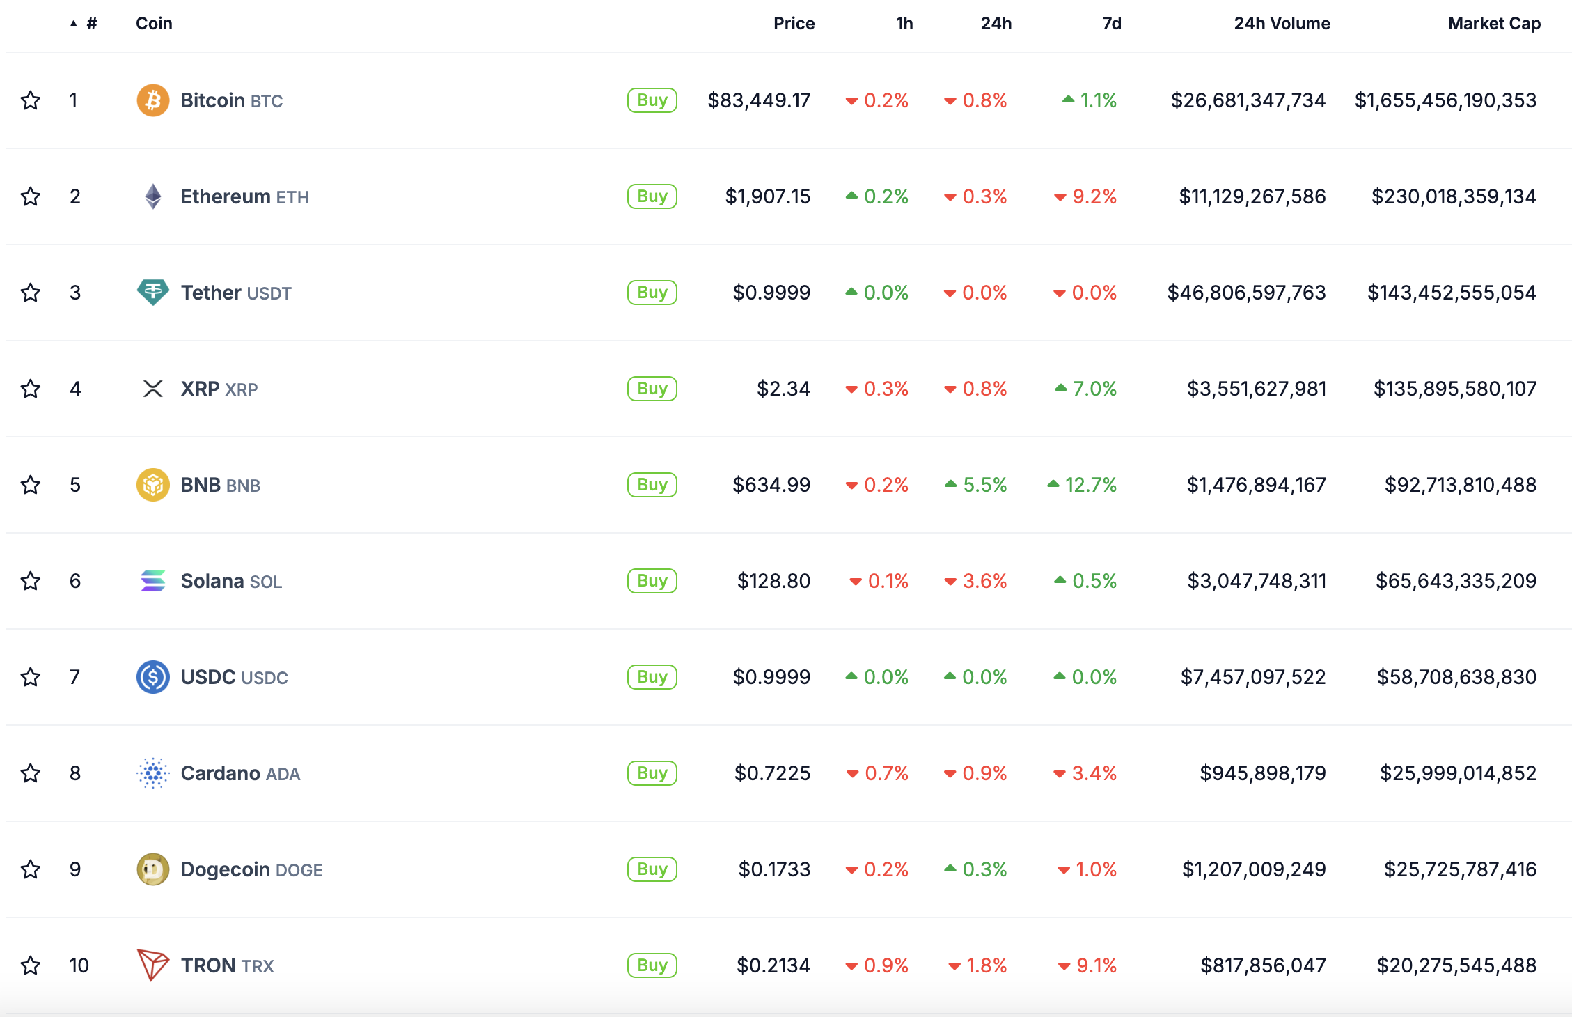Click the BNB coin icon

[153, 485]
